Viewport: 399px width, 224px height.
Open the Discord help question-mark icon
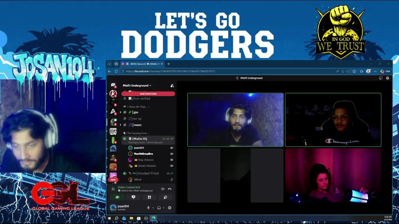387,78
